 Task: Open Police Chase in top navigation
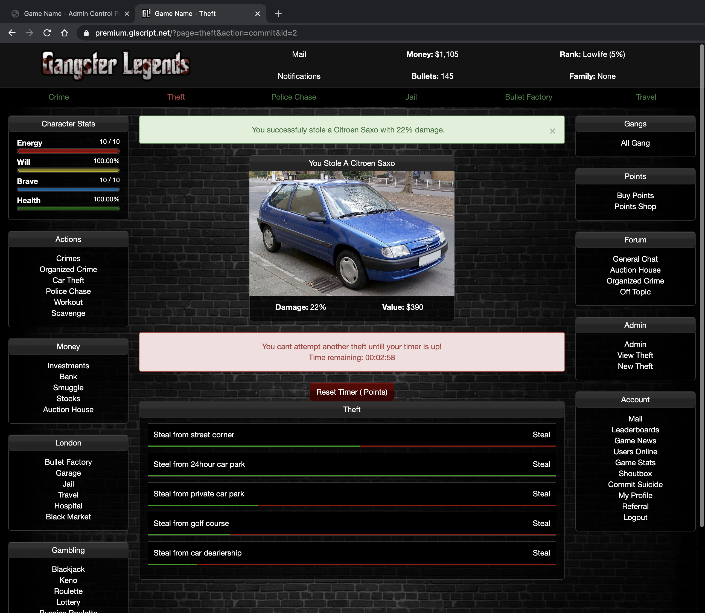click(x=293, y=97)
